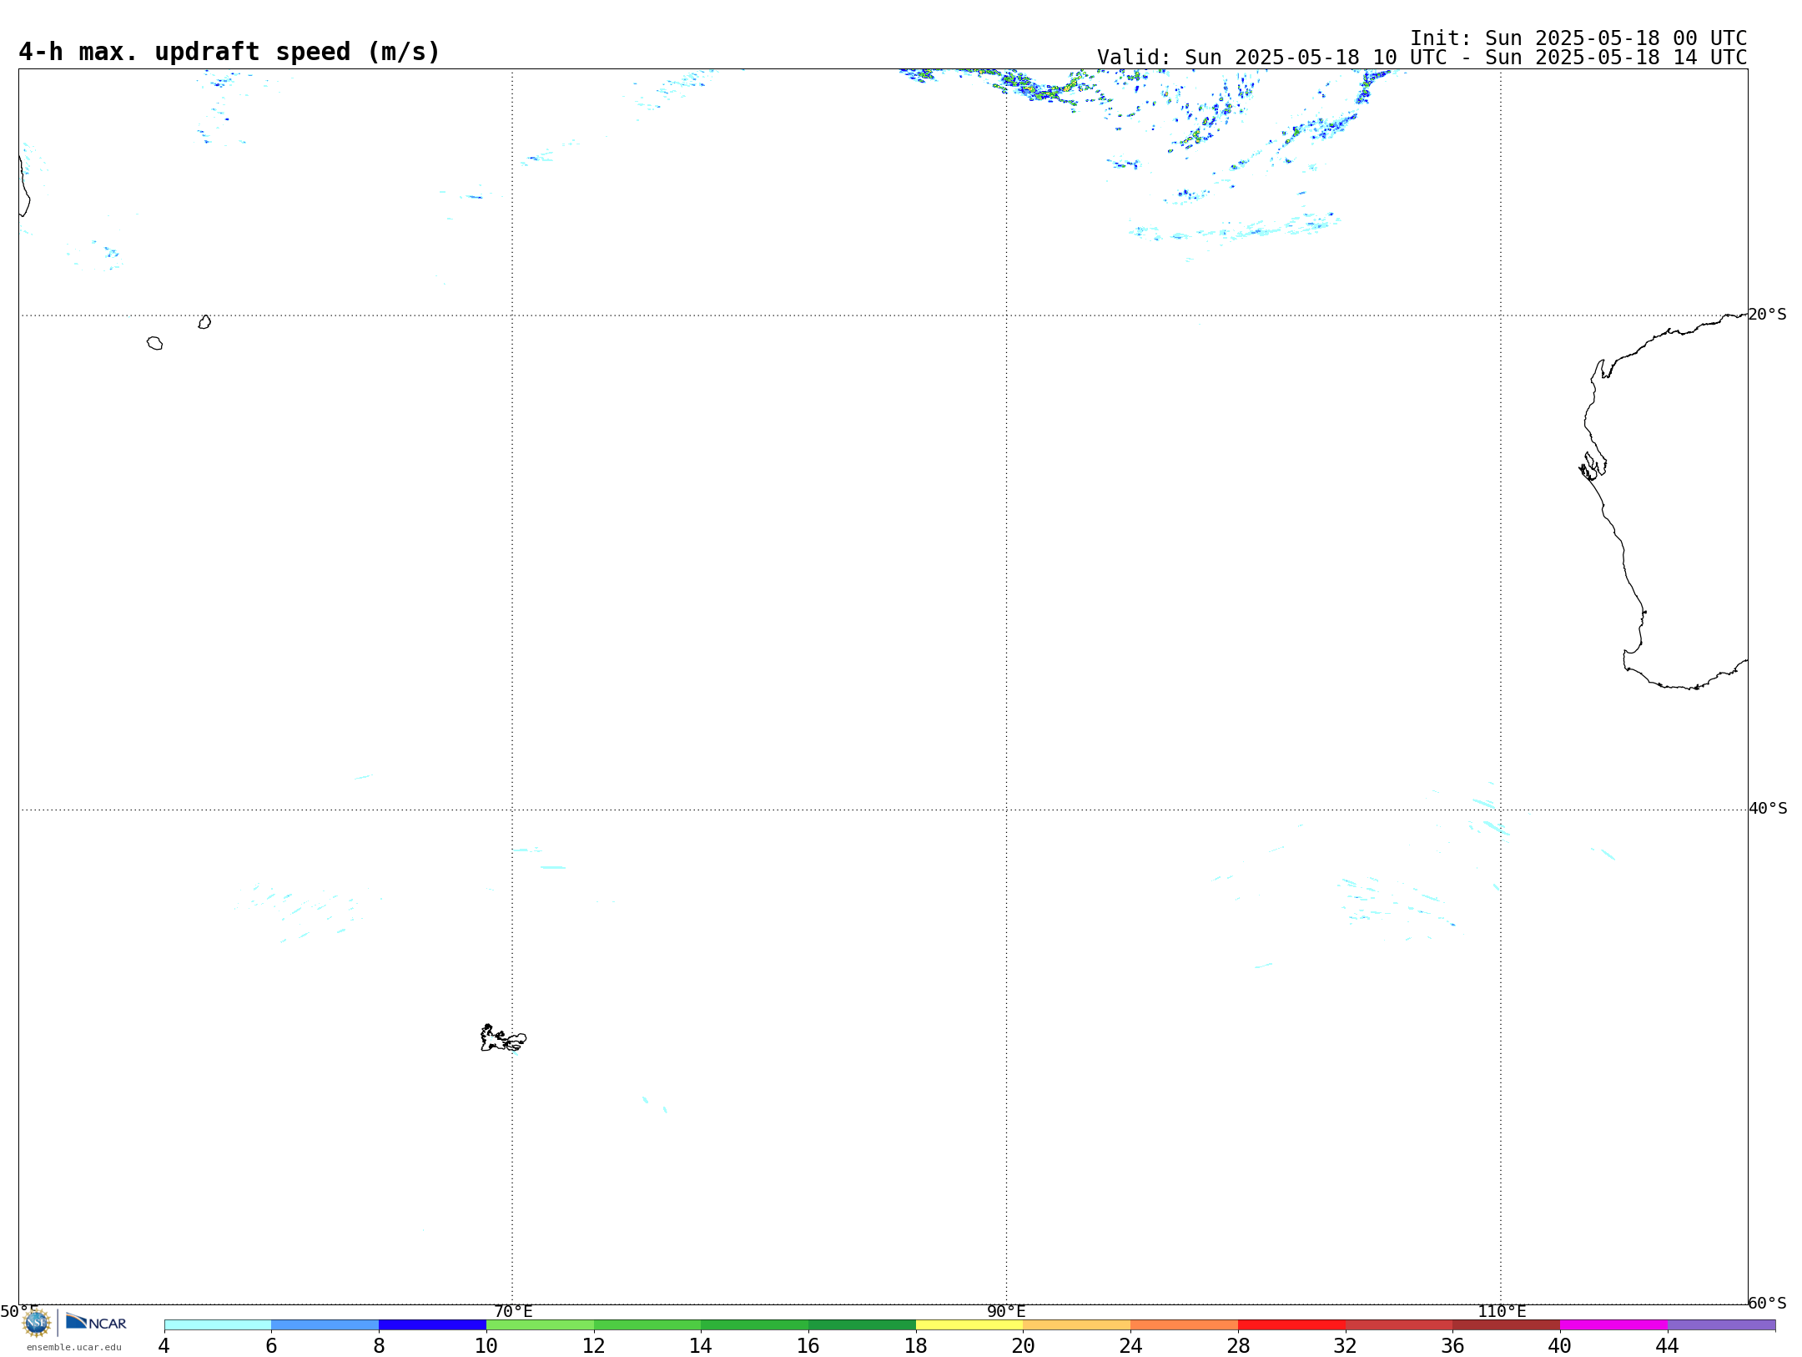Viewport: 1802px width, 1357px height.
Task: Click the 40°S latitude label
Action: [1768, 809]
